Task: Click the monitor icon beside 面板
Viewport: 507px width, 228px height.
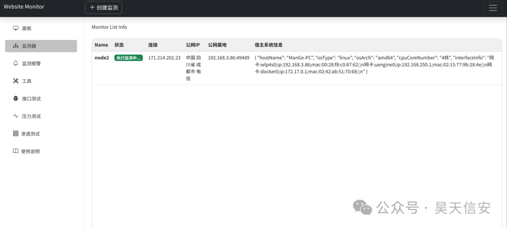Action: [x=15, y=28]
